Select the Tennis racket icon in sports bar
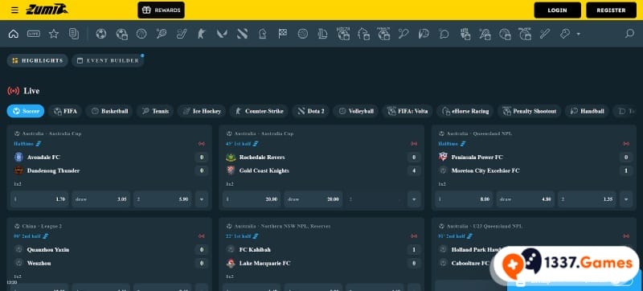The width and height of the screenshot is (643, 291). 162,34
